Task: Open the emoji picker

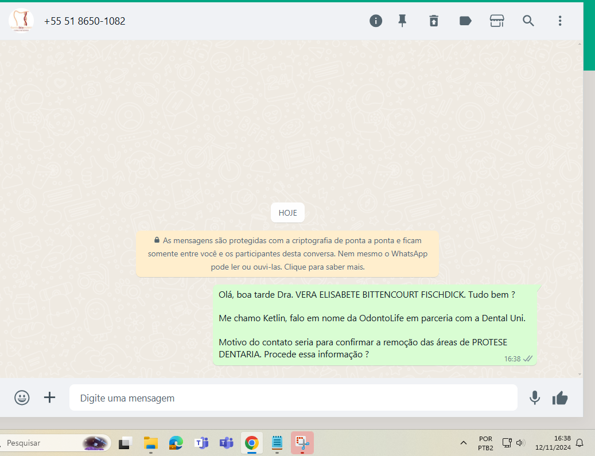Action: [x=22, y=397]
